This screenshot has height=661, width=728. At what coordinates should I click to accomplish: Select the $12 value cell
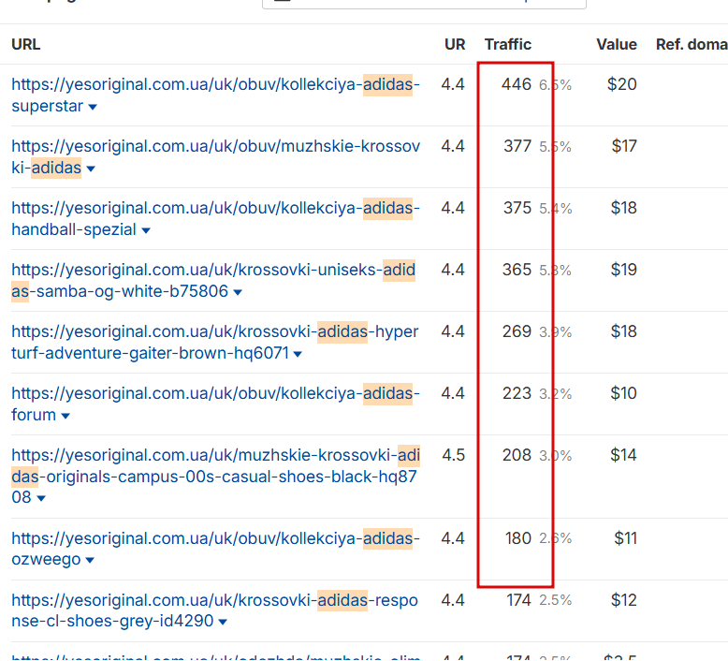pyautogui.click(x=623, y=600)
